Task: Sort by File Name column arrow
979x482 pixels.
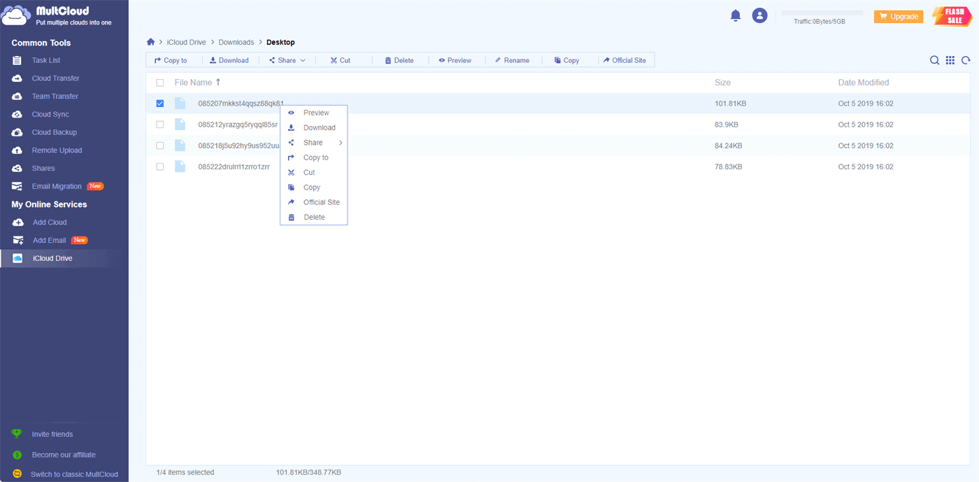Action: pos(218,83)
